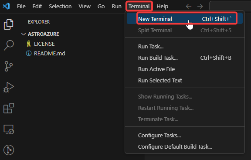
Task: Open the Edit menu
Action: click(37, 7)
